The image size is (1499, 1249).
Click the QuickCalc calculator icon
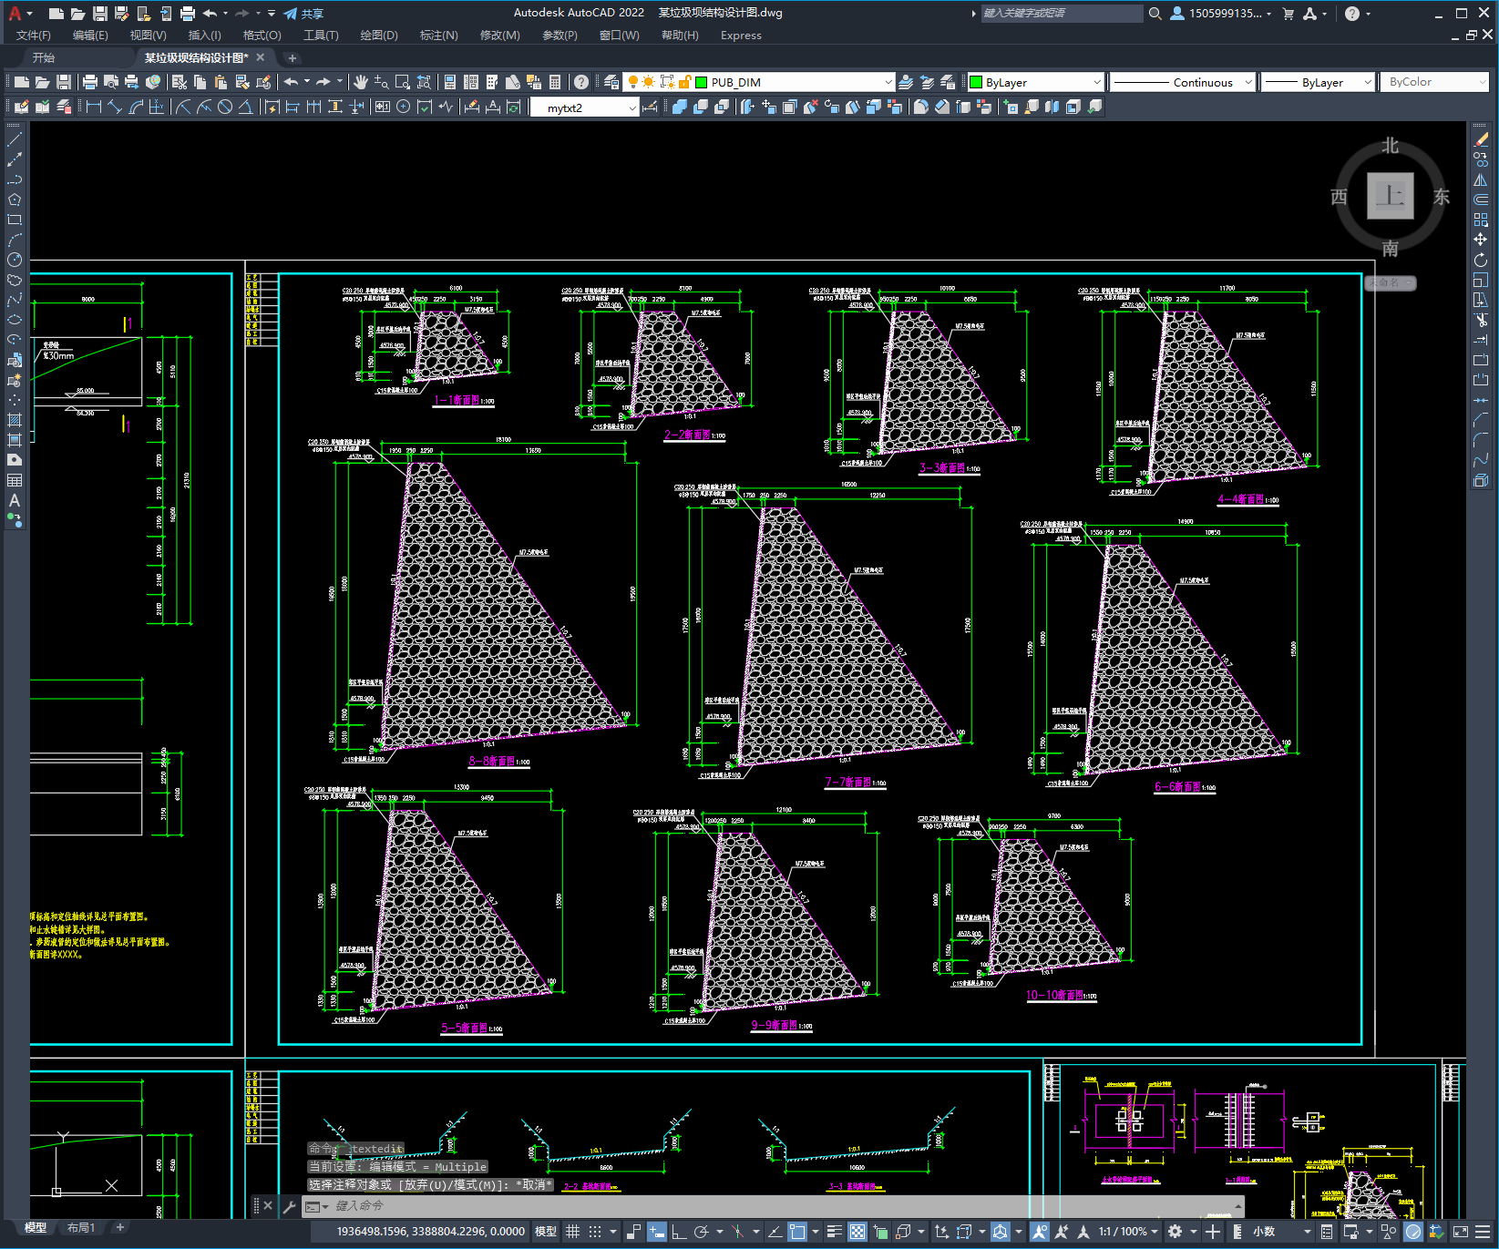[555, 82]
